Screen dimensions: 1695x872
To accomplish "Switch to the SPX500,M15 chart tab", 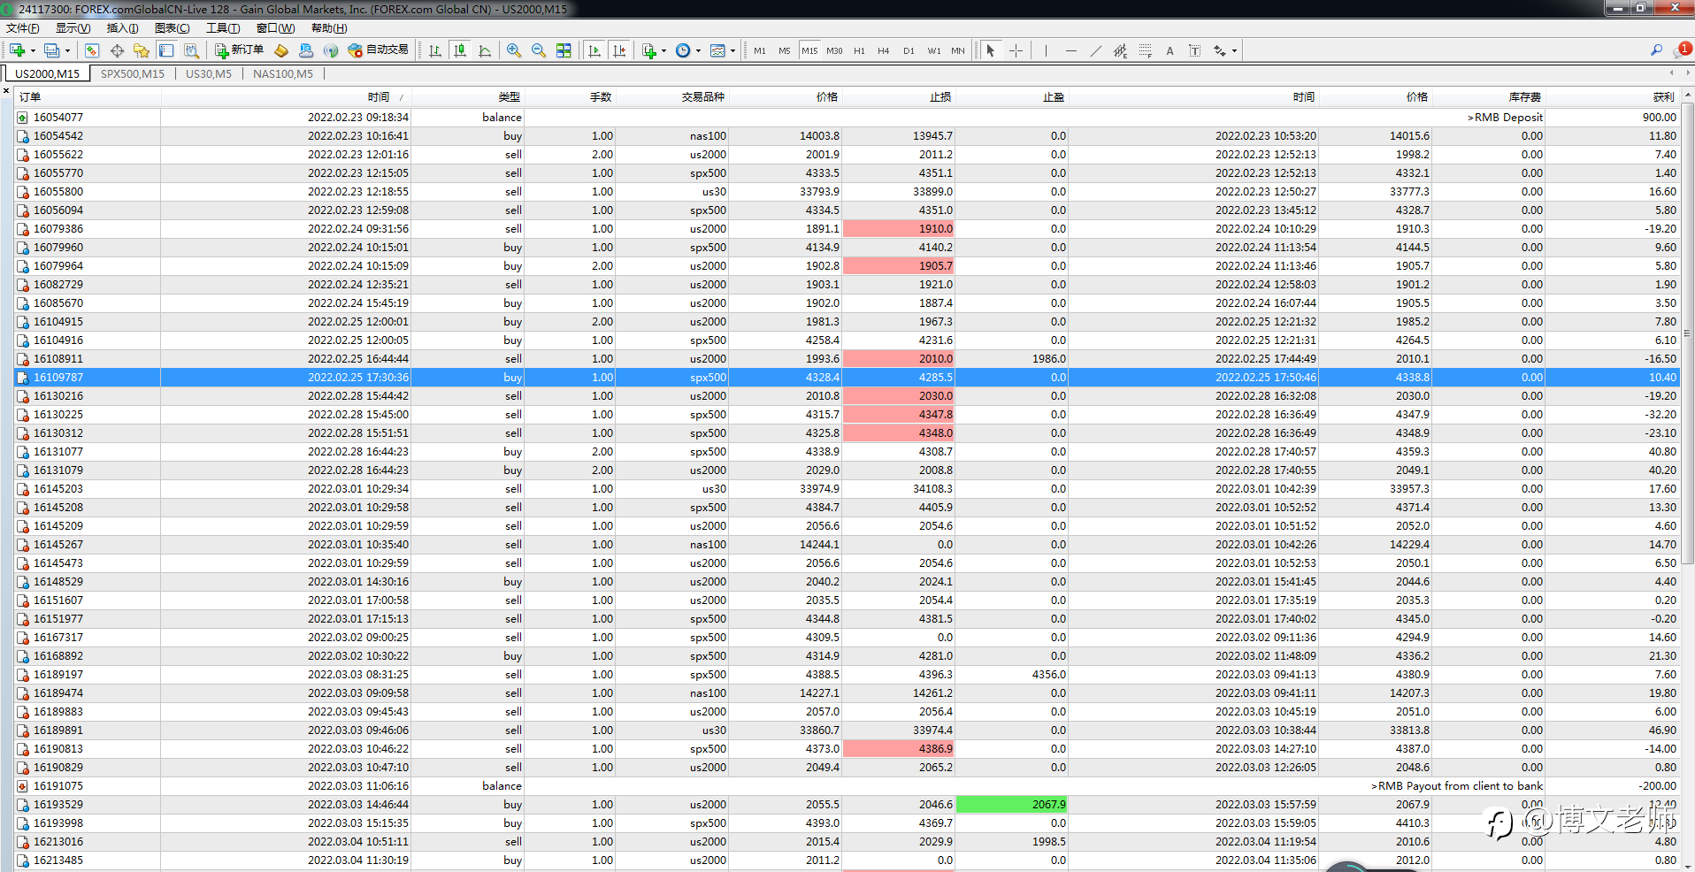I will [133, 73].
